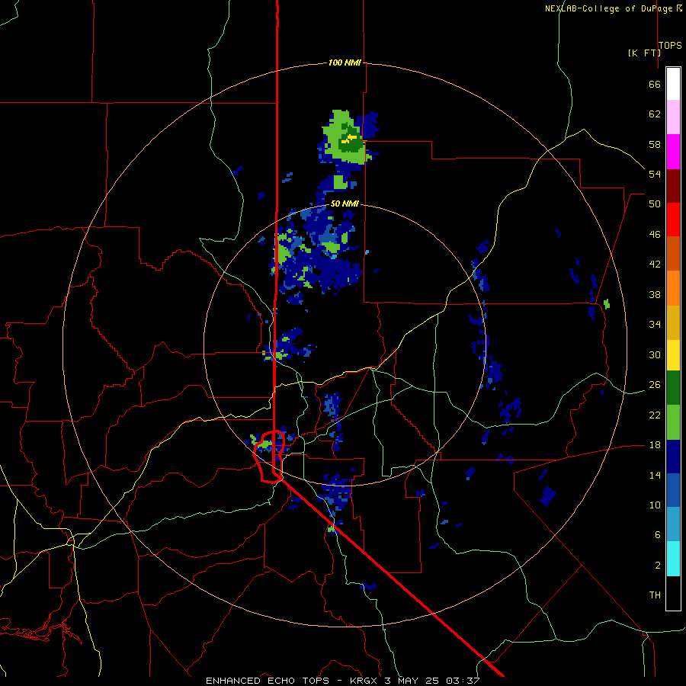Click the 34 legend value
The image size is (686, 686).
(655, 325)
